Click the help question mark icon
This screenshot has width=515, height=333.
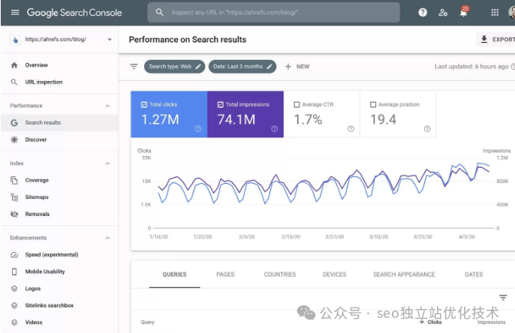(423, 13)
